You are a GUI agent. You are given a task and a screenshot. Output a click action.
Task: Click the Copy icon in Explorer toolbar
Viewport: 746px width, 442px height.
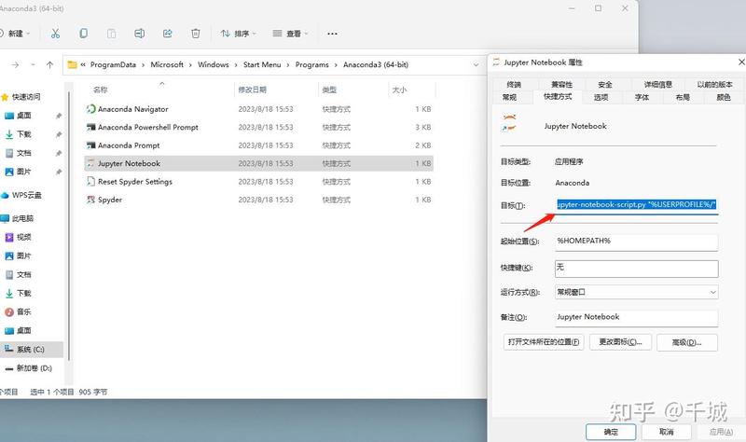point(83,34)
